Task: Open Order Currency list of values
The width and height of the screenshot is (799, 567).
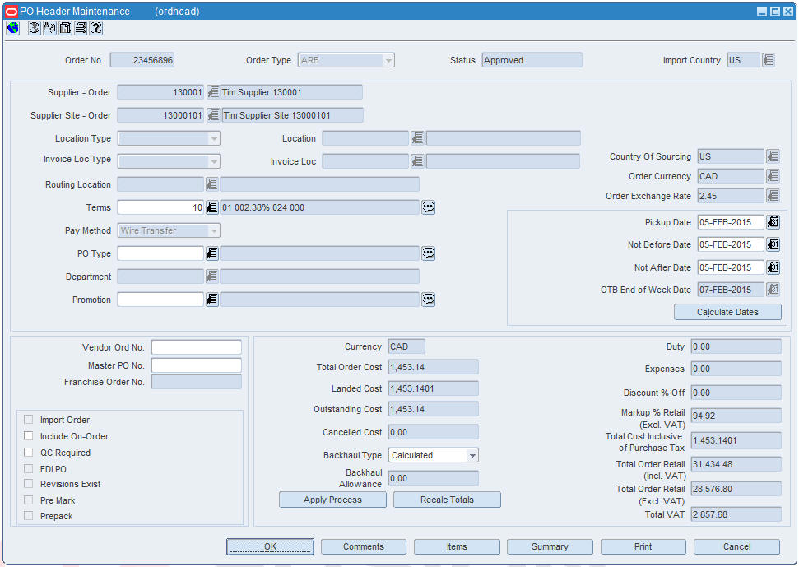Action: click(x=773, y=176)
